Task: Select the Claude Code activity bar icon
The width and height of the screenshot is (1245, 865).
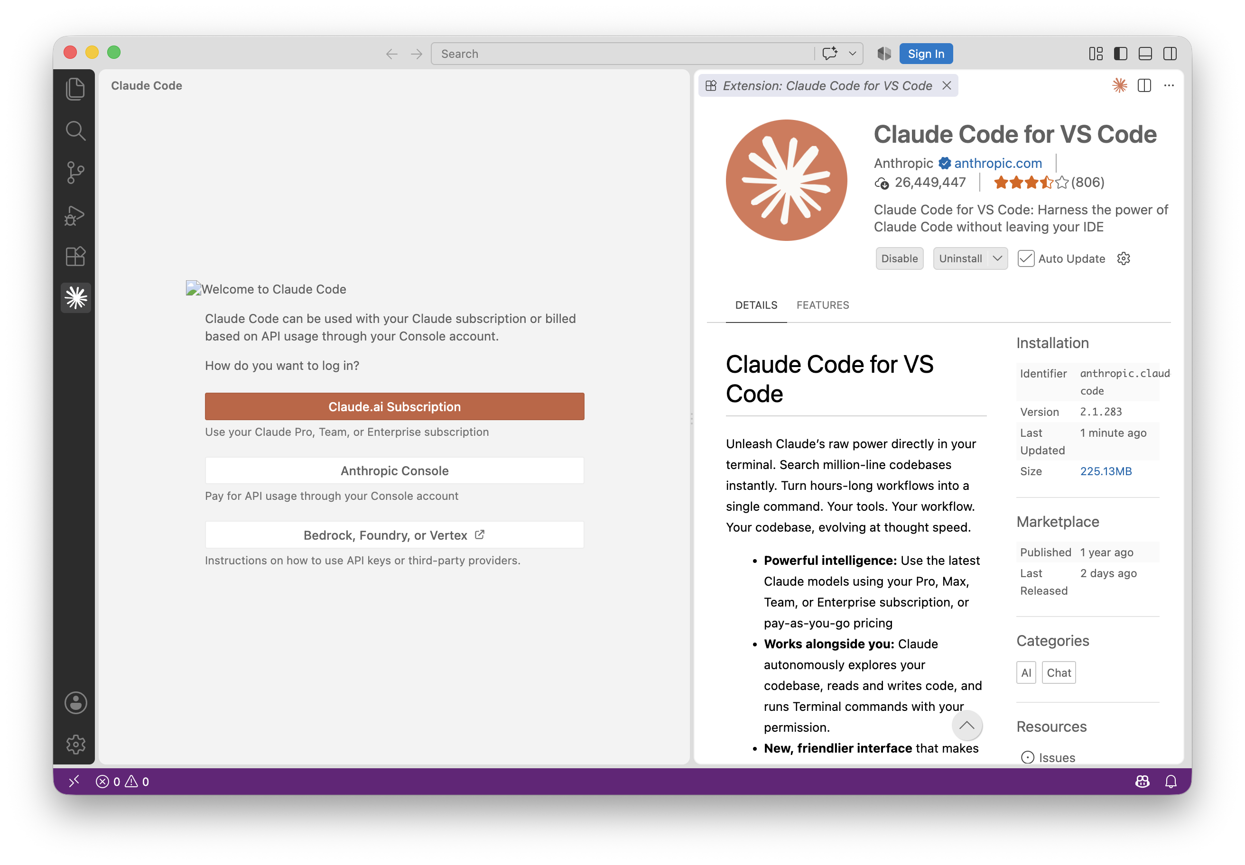Action: coord(75,297)
